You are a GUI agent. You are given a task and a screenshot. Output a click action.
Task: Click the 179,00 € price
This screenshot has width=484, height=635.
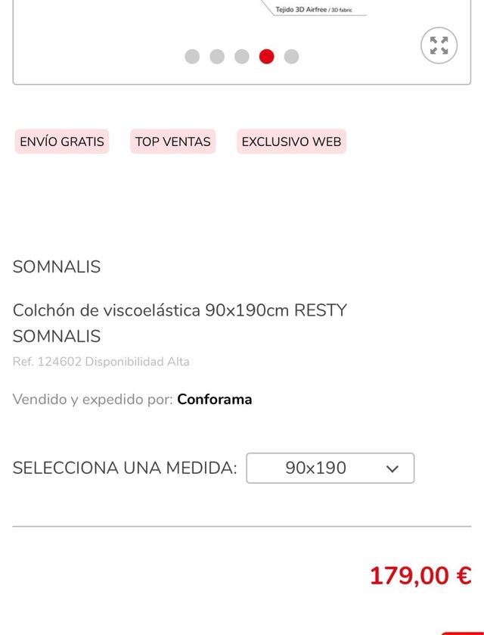(x=420, y=576)
